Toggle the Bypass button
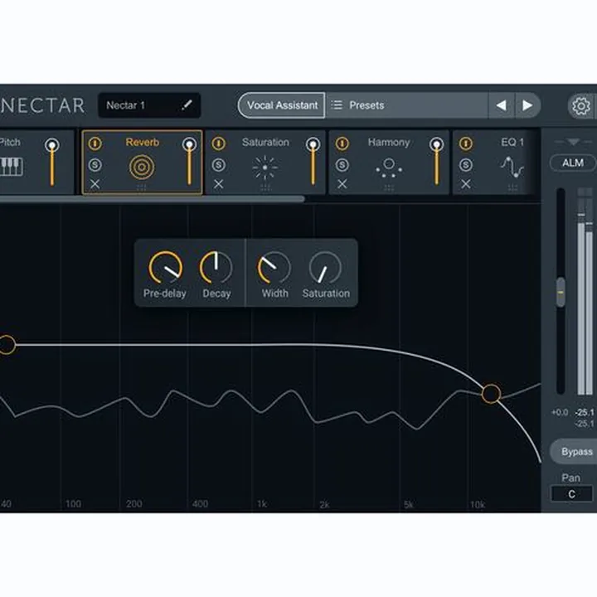The height and width of the screenshot is (597, 597). (574, 452)
